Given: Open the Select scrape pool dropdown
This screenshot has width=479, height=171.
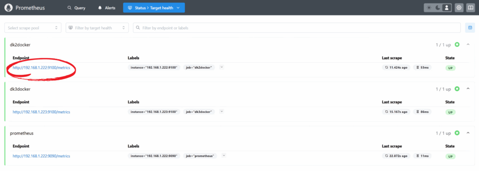Looking at the screenshot, I should coord(33,28).
